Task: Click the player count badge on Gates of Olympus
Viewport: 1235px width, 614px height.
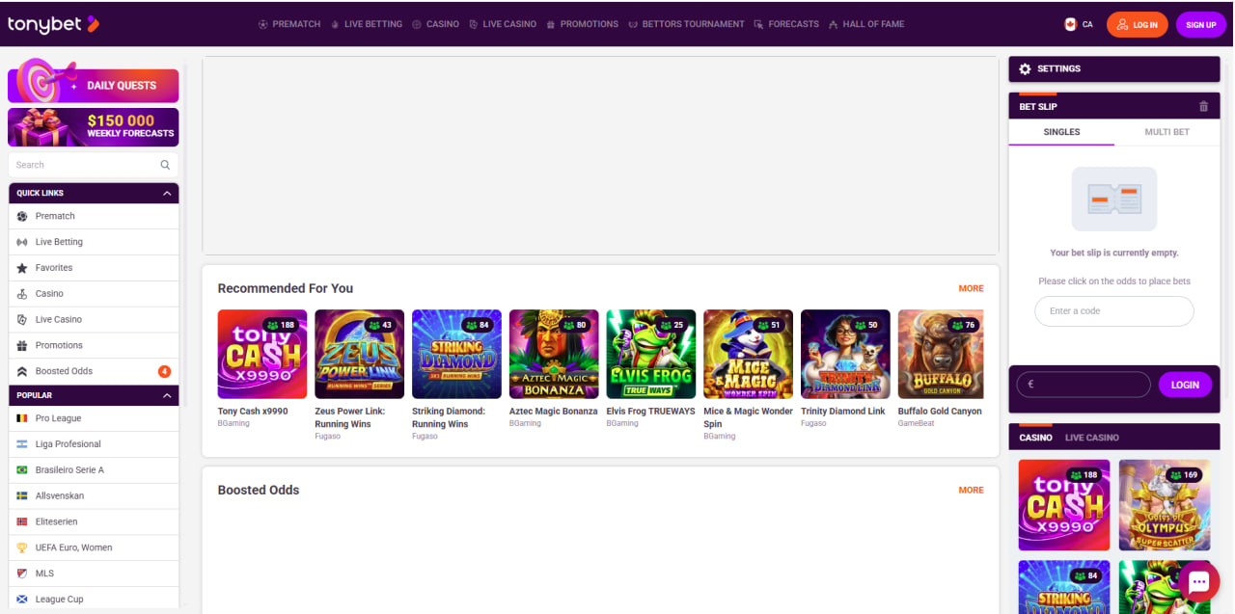Action: [1186, 475]
